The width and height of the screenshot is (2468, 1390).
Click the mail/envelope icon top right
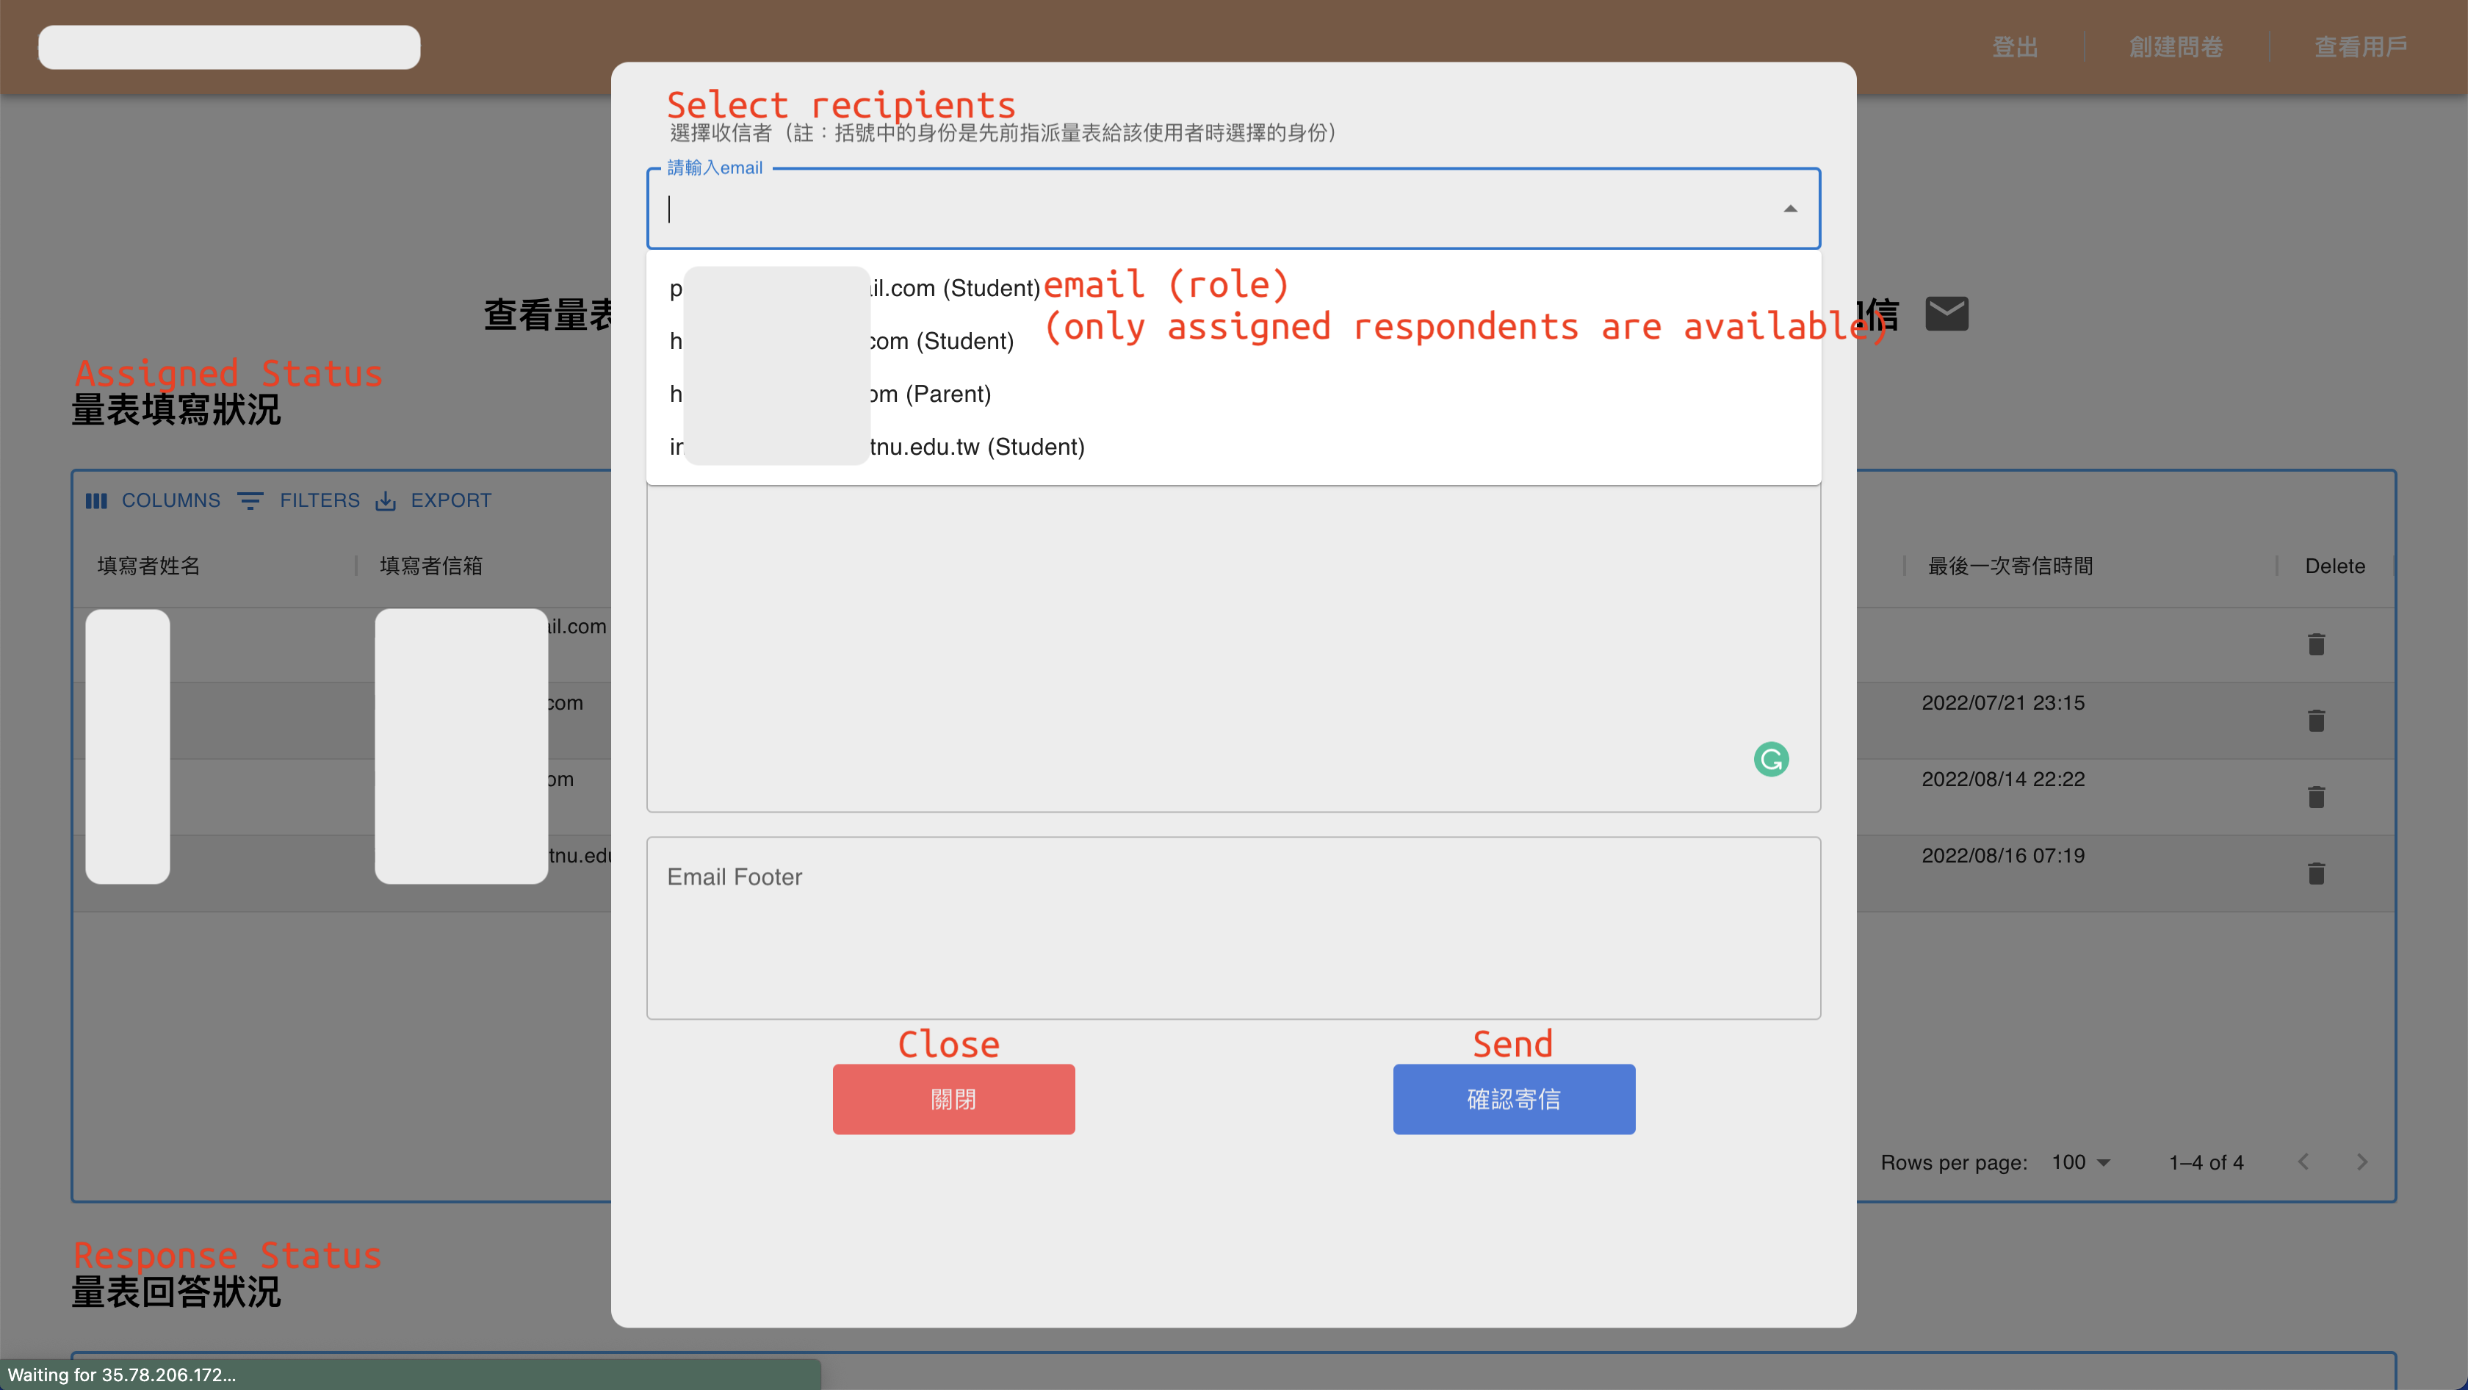[x=1946, y=314]
